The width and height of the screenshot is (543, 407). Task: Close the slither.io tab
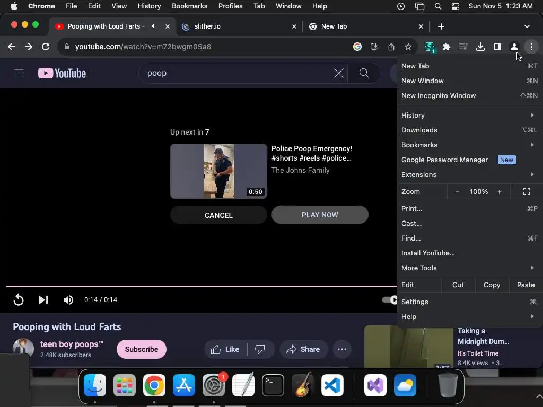294,26
